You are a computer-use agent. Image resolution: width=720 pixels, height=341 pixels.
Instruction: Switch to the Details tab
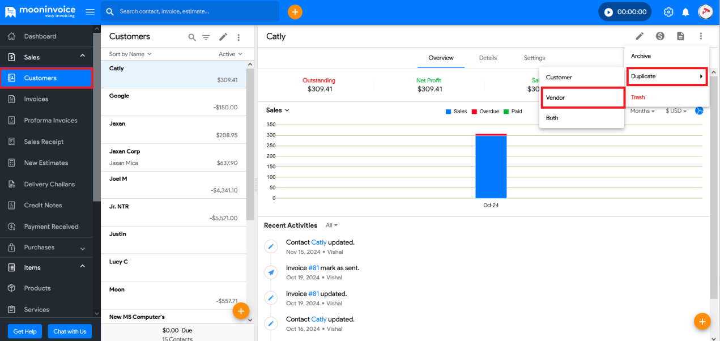488,58
